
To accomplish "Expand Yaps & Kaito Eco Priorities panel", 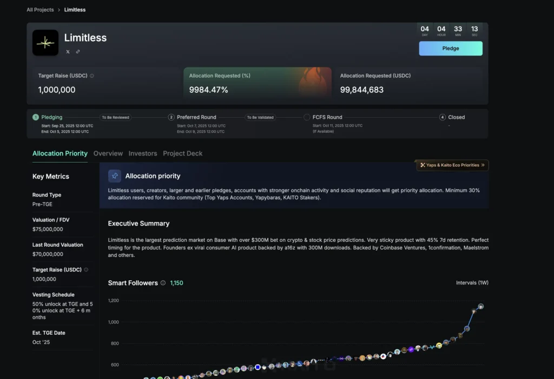I will [452, 165].
